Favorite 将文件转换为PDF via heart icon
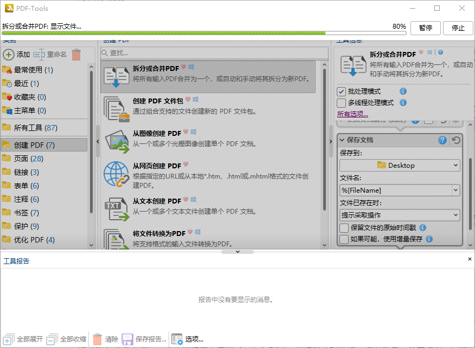Viewport: 475px width, 348px height. [190, 232]
